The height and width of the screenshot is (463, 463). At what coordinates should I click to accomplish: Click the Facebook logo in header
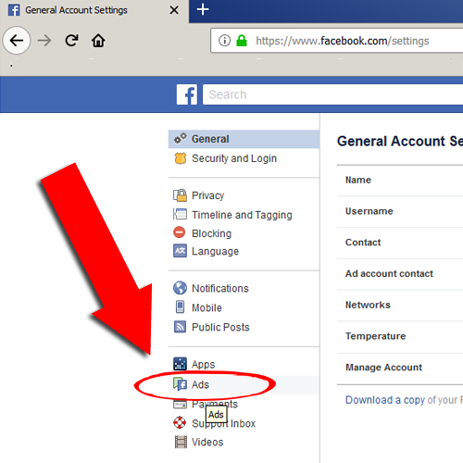coord(187,94)
